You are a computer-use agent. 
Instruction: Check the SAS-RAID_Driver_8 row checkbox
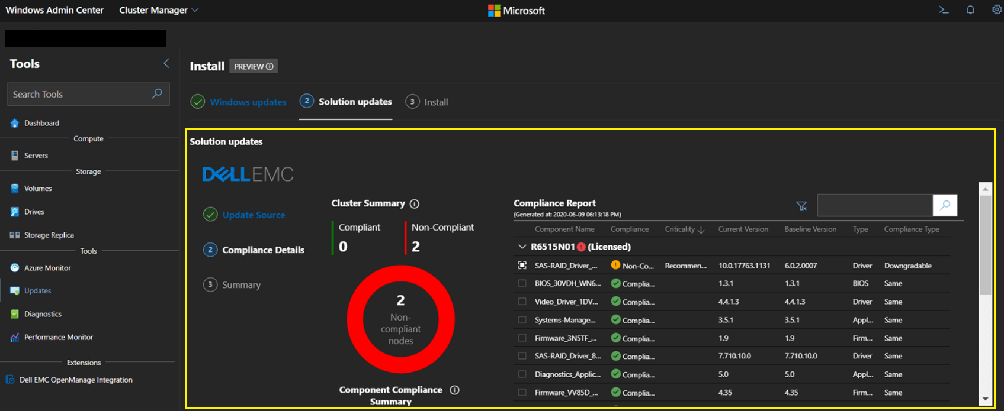(x=522, y=356)
